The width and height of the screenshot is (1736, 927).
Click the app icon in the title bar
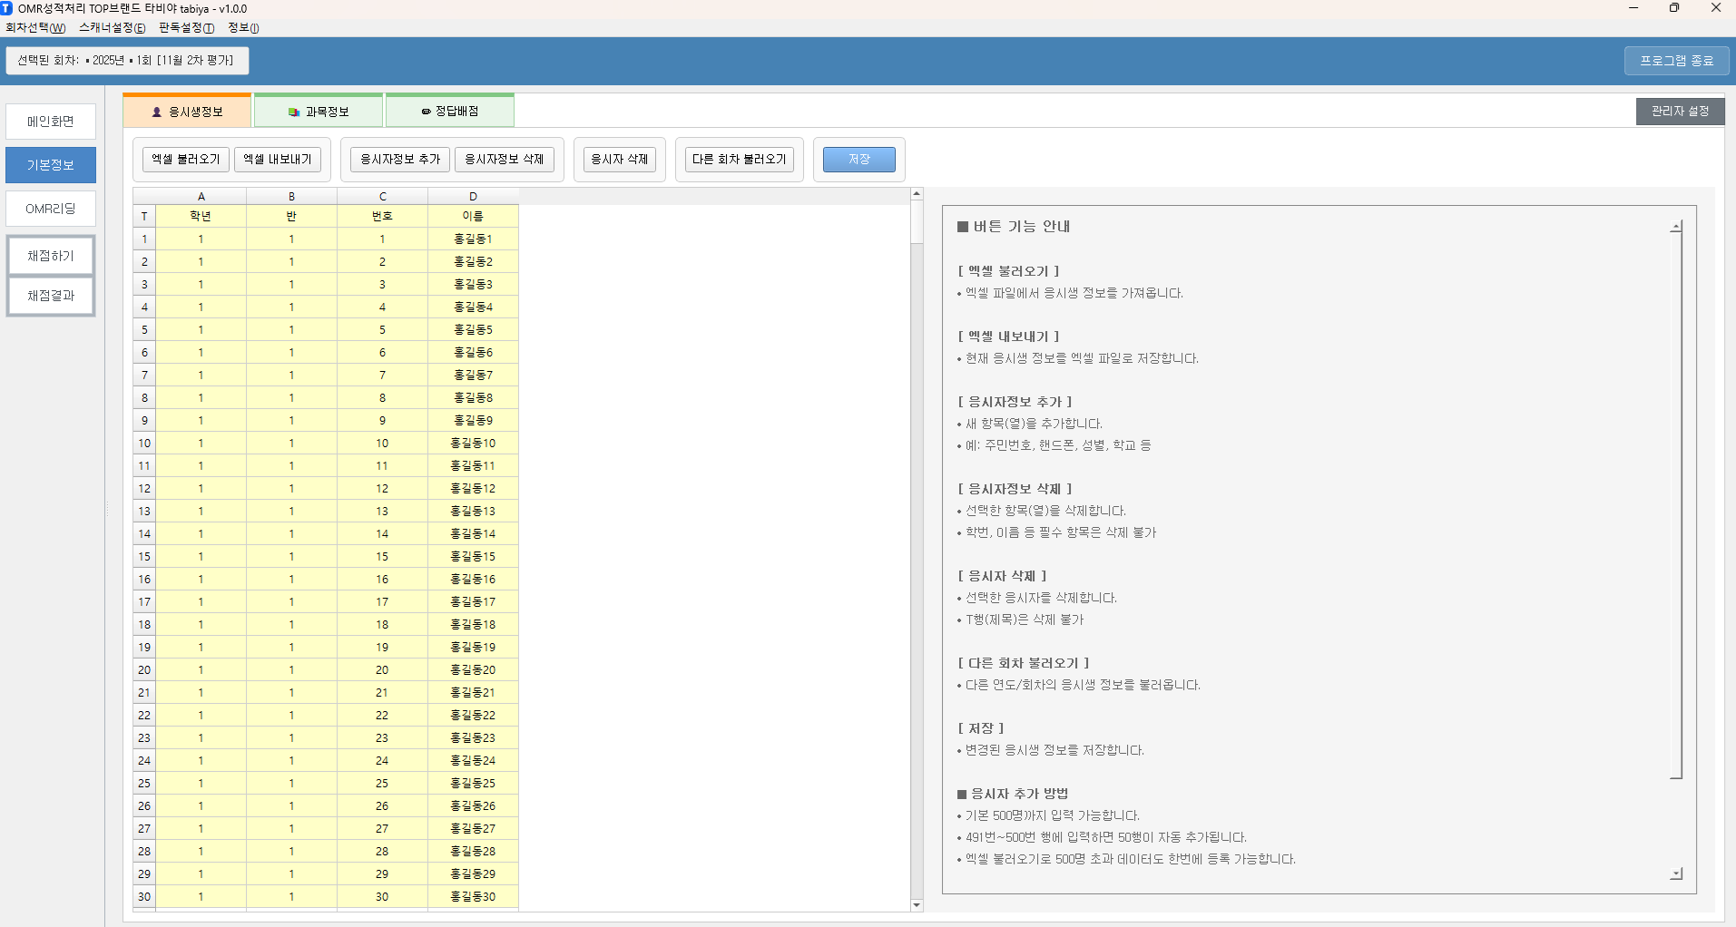click(7, 8)
